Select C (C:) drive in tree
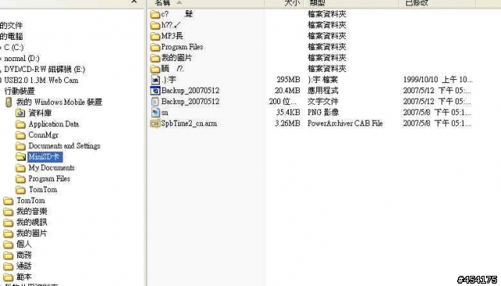501x286 pixels. (14, 47)
